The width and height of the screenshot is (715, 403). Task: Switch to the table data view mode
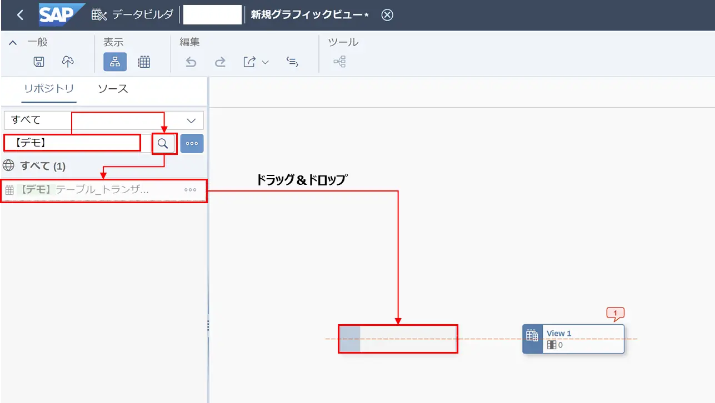point(144,62)
